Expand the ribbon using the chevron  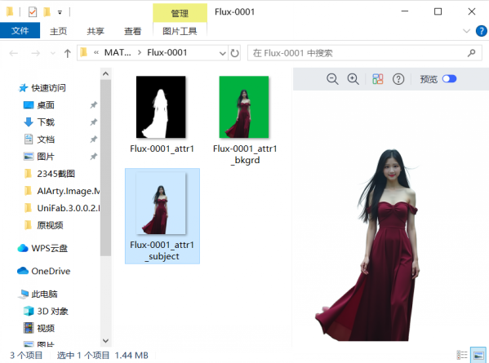pyautogui.click(x=466, y=31)
